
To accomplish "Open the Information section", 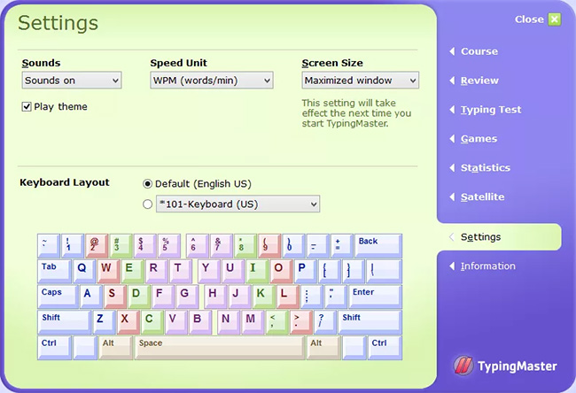I will (x=488, y=266).
